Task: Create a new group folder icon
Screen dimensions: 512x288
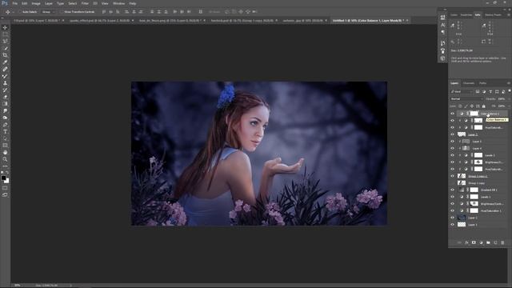Action: (488, 242)
